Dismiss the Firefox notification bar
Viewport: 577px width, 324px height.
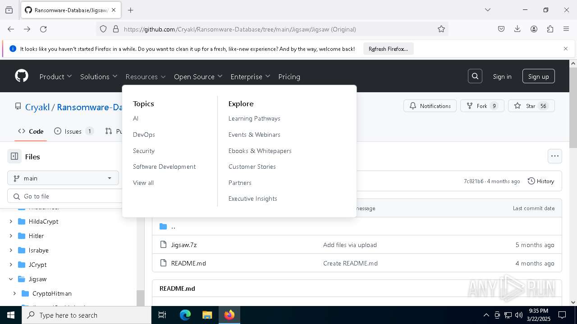click(x=566, y=49)
